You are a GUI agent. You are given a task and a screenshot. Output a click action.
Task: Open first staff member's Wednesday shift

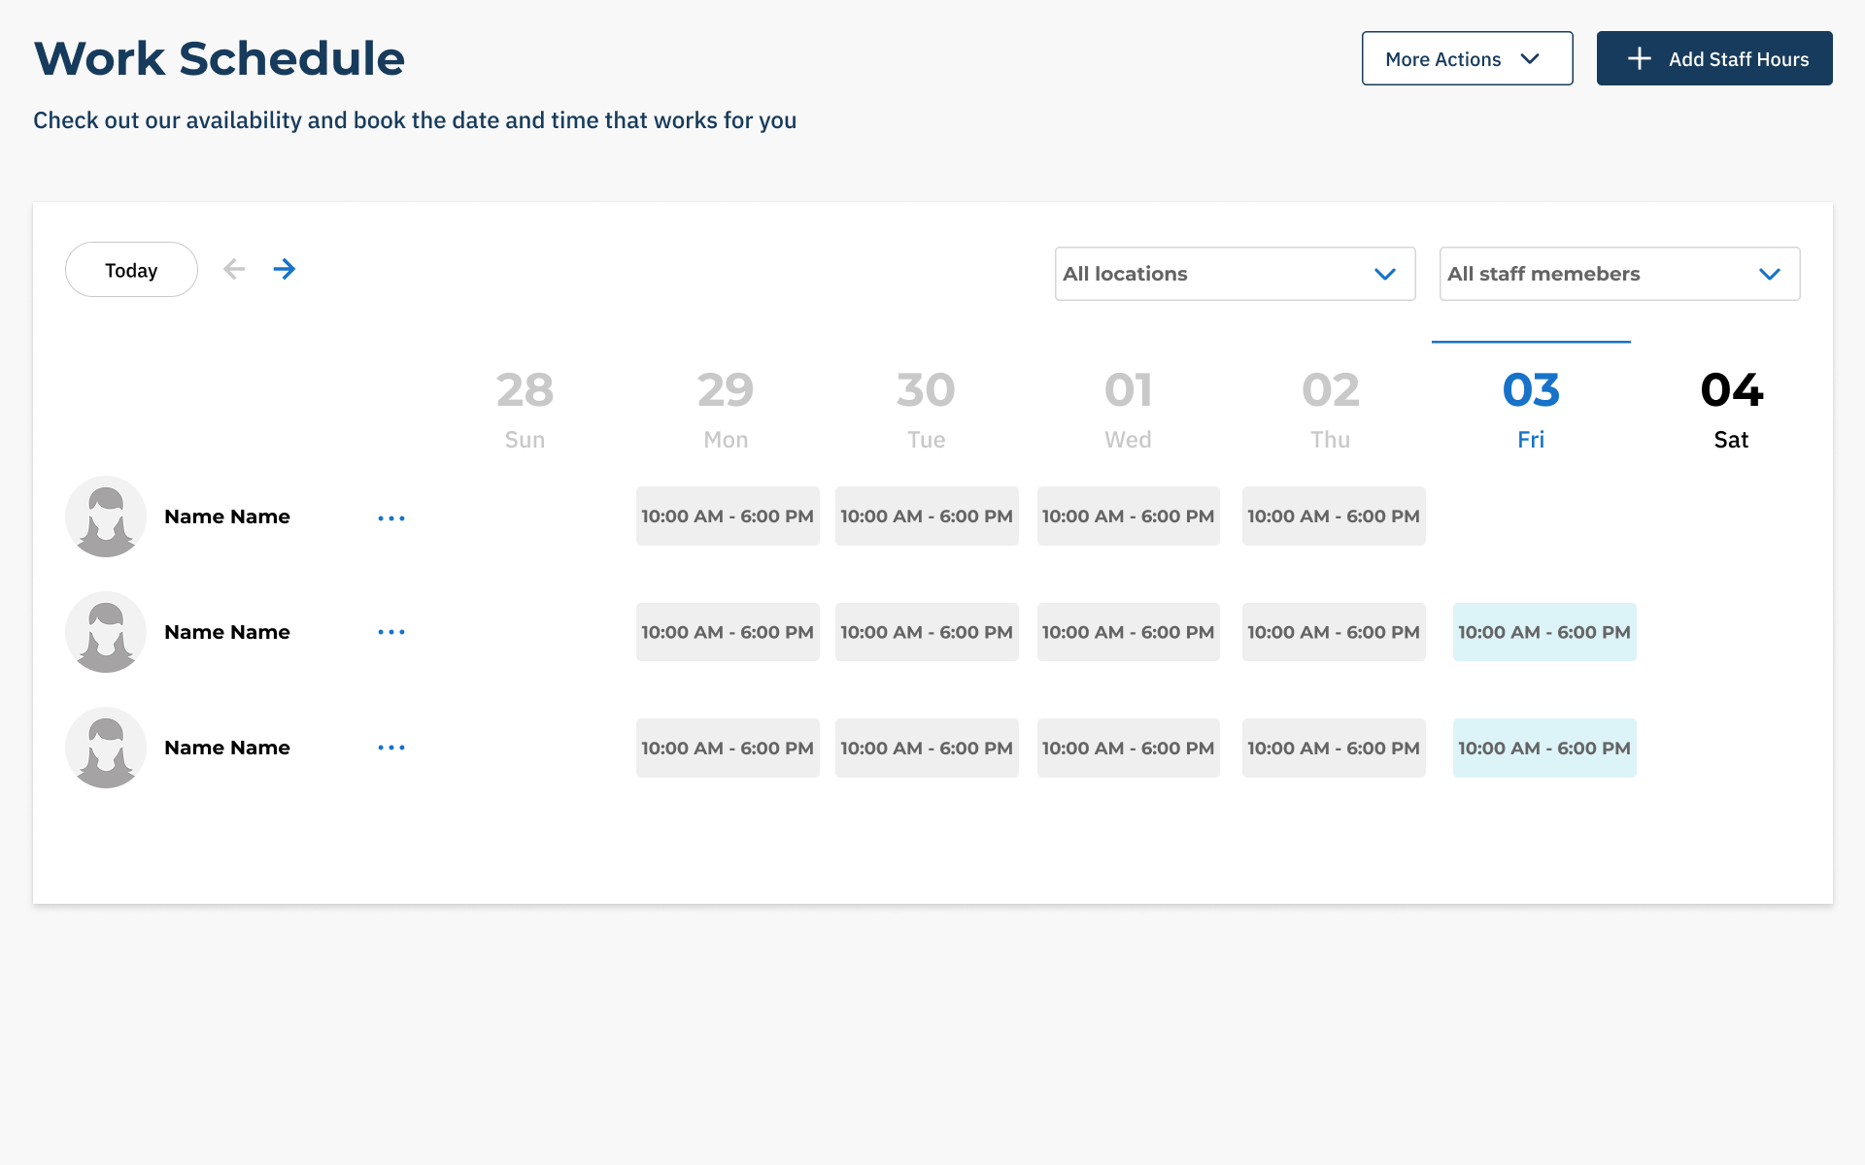[x=1129, y=516]
